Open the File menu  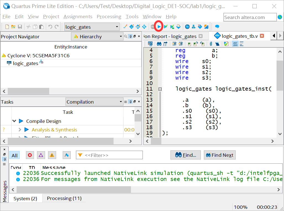6,17
